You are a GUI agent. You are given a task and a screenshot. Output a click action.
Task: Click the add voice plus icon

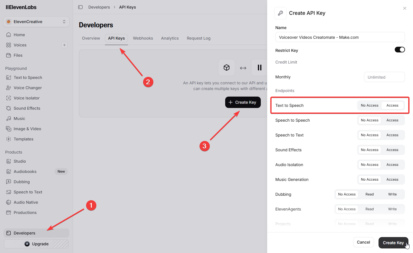64,45
